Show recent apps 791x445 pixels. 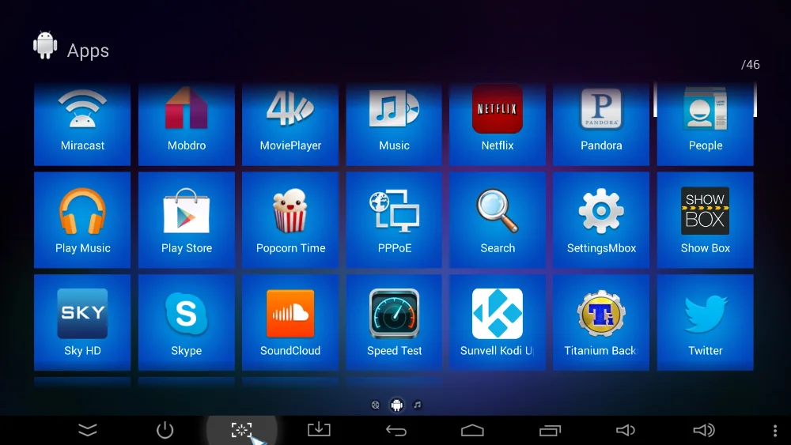550,431
